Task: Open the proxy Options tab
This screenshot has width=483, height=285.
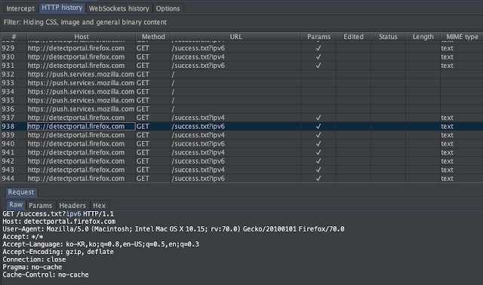Action: (168, 8)
